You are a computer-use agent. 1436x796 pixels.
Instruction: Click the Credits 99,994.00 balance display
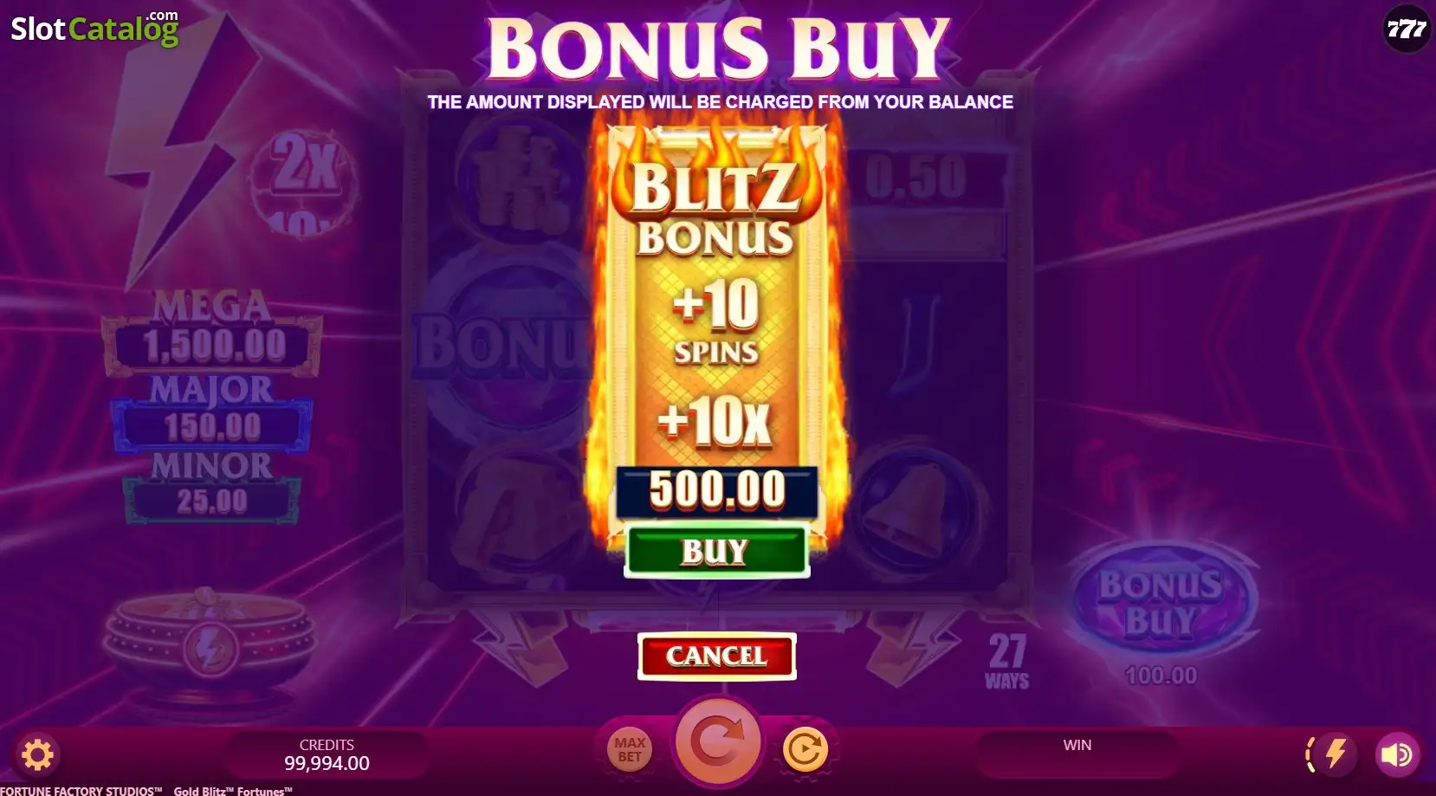(x=327, y=754)
